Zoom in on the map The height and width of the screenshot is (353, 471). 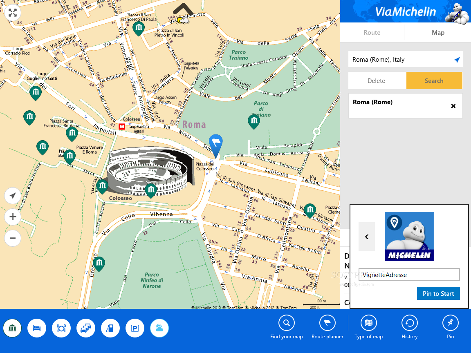click(13, 217)
